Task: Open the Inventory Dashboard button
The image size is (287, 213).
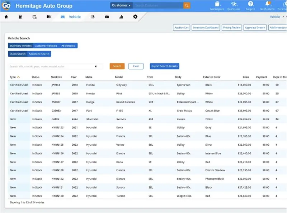Action: tap(206, 28)
